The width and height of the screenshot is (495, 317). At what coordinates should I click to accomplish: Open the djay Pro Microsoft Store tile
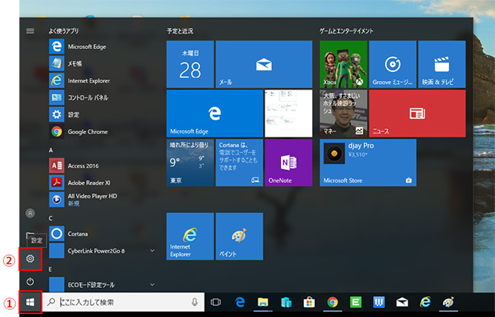tap(368, 163)
